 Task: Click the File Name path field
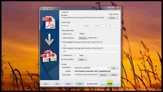pos(83,18)
